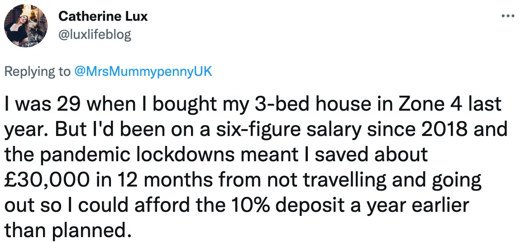The width and height of the screenshot is (521, 243).
Task: Open the @MrsMummypennyUK mention link
Action: click(143, 71)
